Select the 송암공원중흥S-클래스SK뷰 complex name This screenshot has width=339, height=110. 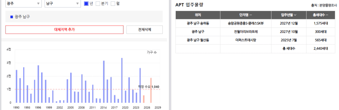point(246,23)
